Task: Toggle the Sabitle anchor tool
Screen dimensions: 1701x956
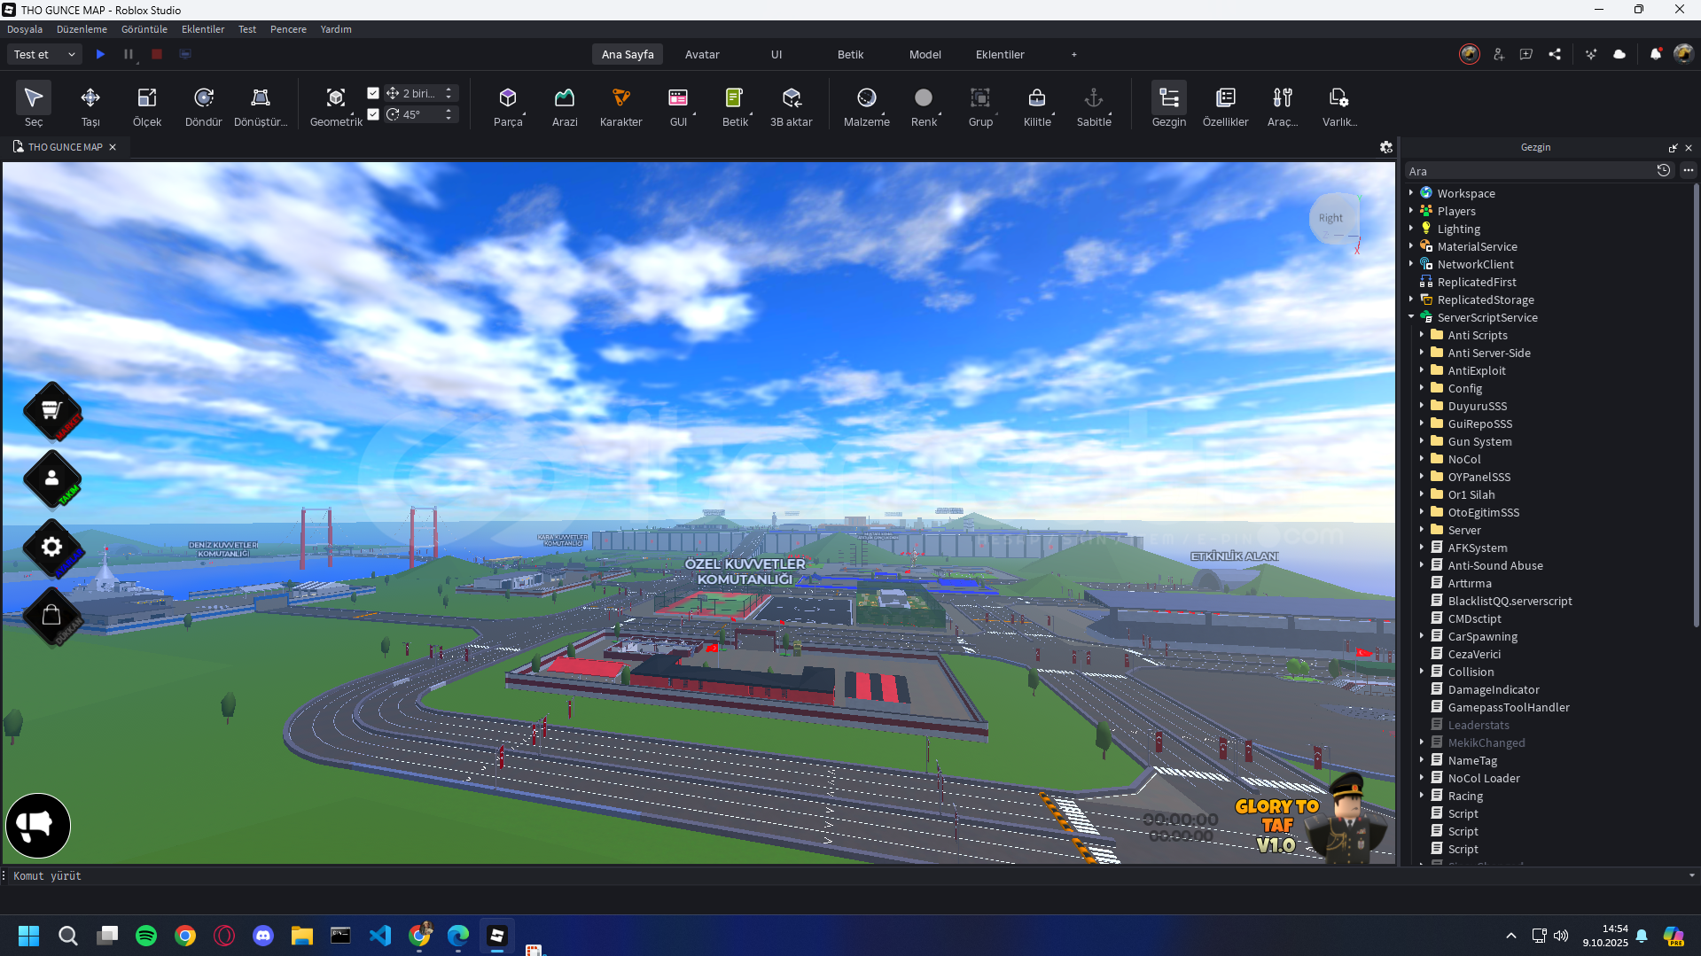Action: (1094, 105)
